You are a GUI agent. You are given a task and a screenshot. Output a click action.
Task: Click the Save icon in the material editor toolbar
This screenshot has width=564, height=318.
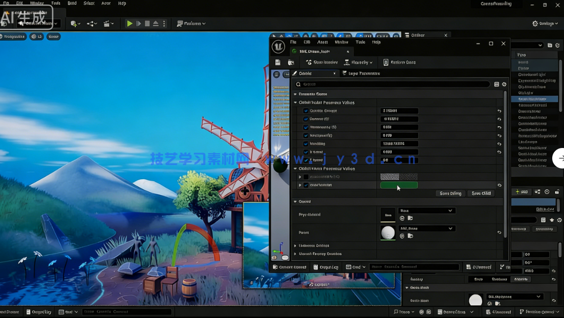point(277,62)
